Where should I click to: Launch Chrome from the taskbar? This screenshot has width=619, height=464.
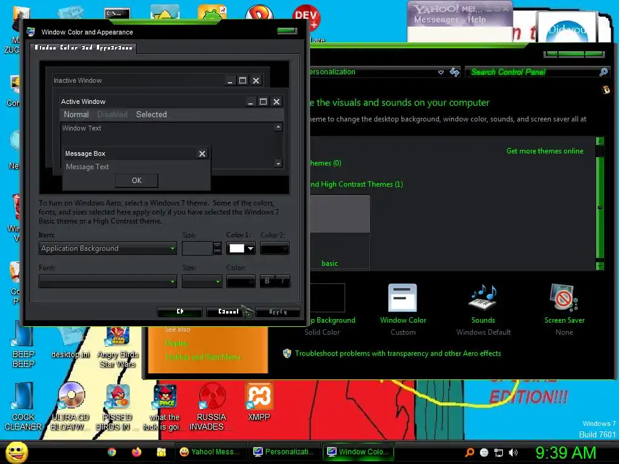[112, 452]
